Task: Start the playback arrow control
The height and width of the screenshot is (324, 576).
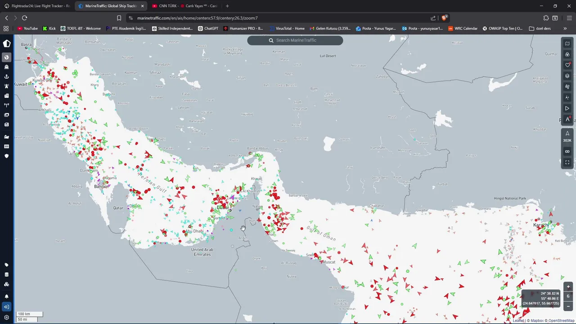Action: [x=567, y=108]
